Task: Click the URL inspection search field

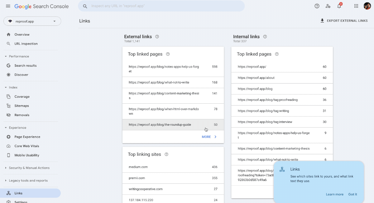Action: [161, 6]
